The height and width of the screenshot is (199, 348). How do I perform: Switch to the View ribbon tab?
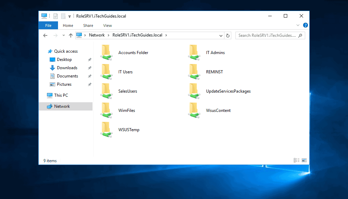click(x=107, y=25)
